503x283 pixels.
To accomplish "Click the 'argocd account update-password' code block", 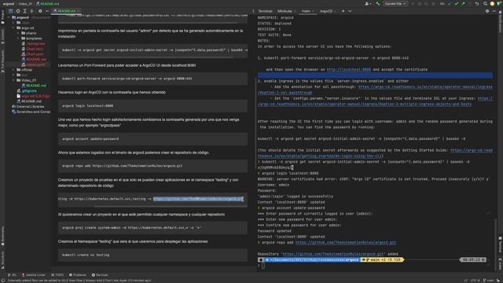I will point(152,139).
